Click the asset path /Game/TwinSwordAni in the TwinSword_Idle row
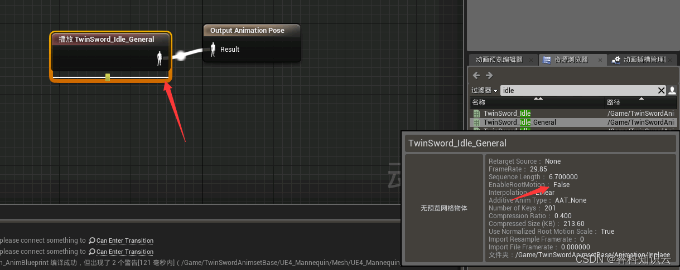This screenshot has width=680, height=270. tap(641, 114)
